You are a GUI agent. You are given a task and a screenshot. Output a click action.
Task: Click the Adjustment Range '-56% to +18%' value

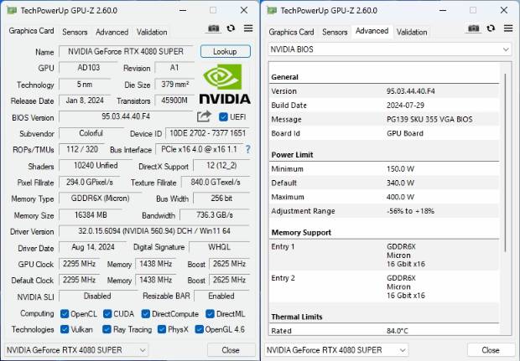tap(410, 211)
